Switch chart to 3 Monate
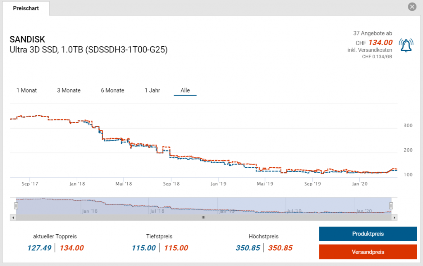 click(69, 90)
